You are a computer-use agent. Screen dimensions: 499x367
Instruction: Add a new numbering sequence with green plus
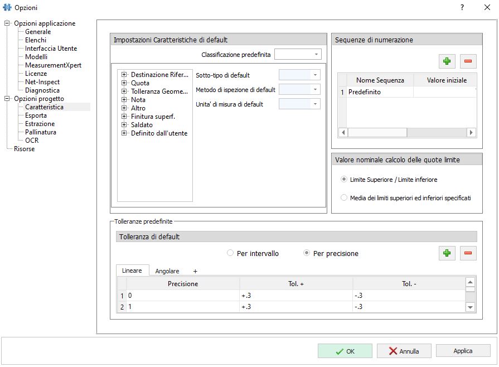coord(447,61)
